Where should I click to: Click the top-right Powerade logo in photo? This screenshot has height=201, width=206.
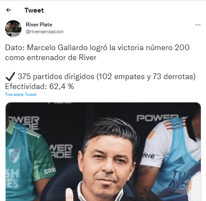(x=157, y=118)
